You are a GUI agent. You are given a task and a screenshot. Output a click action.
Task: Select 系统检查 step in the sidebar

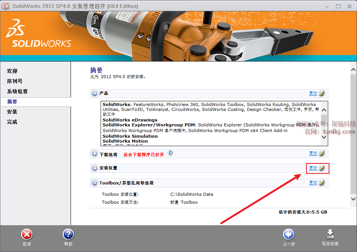17,92
